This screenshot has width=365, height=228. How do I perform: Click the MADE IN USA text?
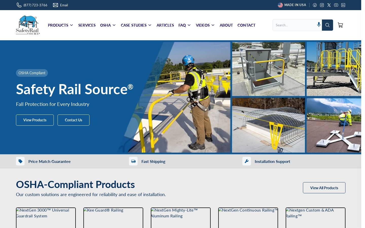pos(295,5)
